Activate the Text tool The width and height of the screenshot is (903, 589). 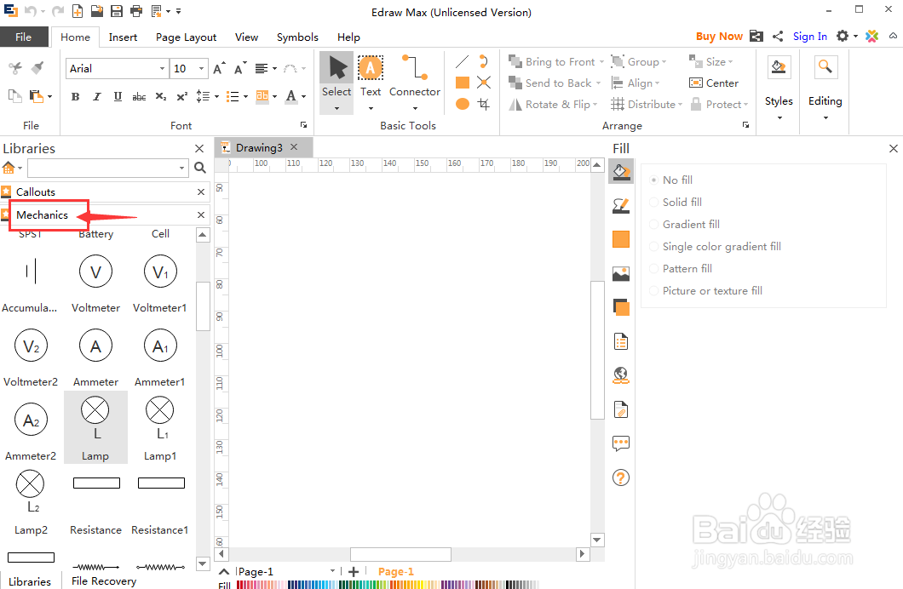point(371,83)
